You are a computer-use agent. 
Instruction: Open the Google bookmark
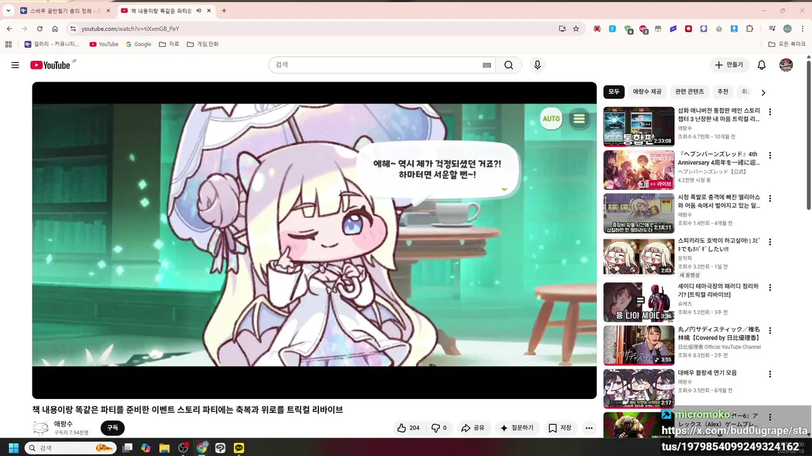point(138,44)
